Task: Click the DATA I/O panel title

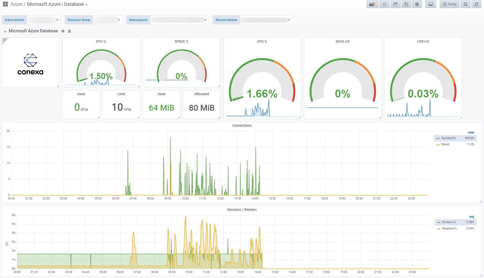Action: [x=343, y=42]
